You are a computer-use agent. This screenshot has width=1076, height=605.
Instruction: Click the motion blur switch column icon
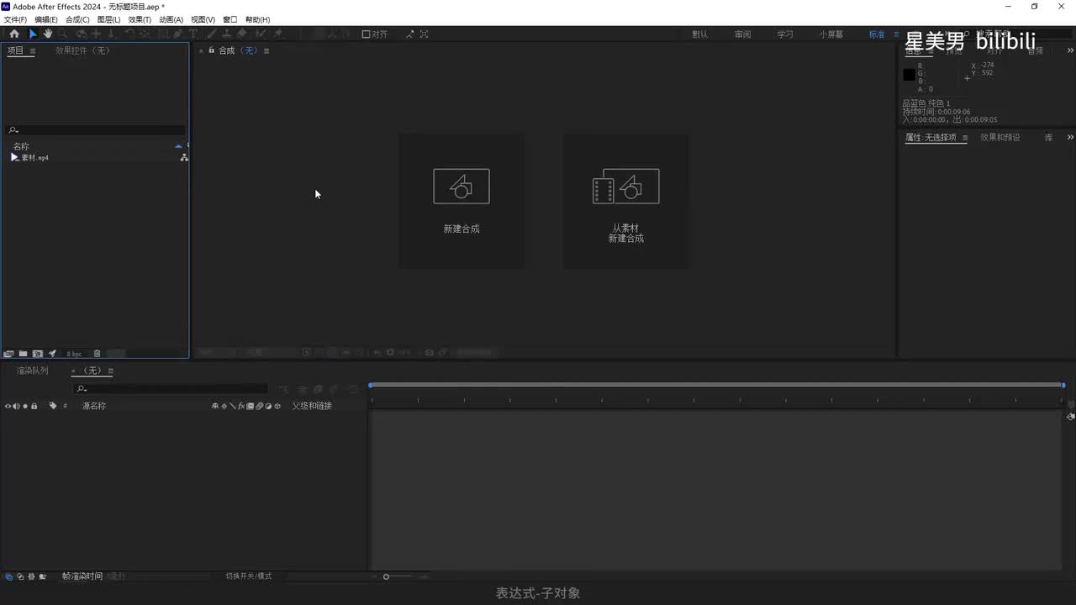[259, 406]
